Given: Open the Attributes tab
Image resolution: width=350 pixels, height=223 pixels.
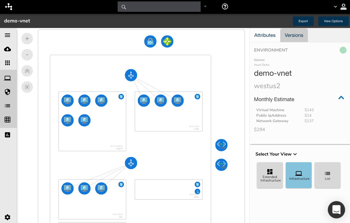Looking at the screenshot, I should pyautogui.click(x=265, y=35).
